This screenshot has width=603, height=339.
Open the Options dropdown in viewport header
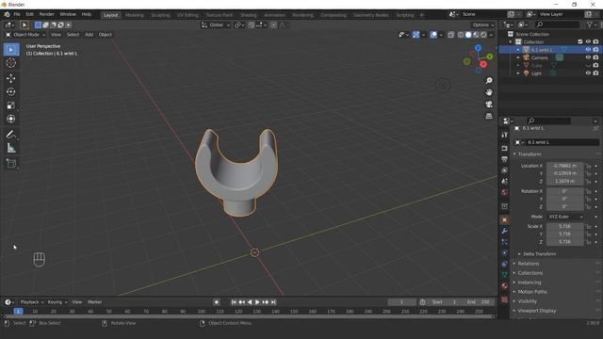[x=483, y=25]
